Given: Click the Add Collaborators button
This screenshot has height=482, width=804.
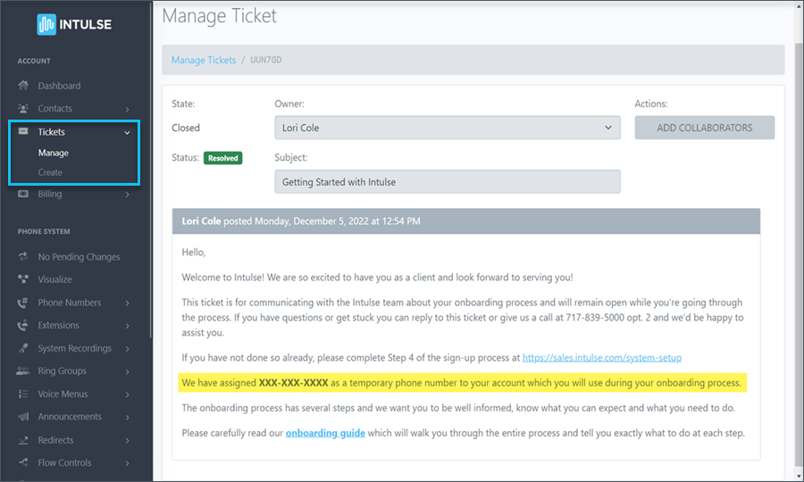Looking at the screenshot, I should (704, 128).
